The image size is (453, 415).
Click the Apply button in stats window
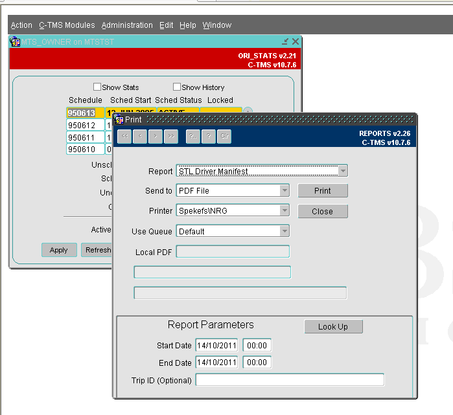tap(59, 250)
